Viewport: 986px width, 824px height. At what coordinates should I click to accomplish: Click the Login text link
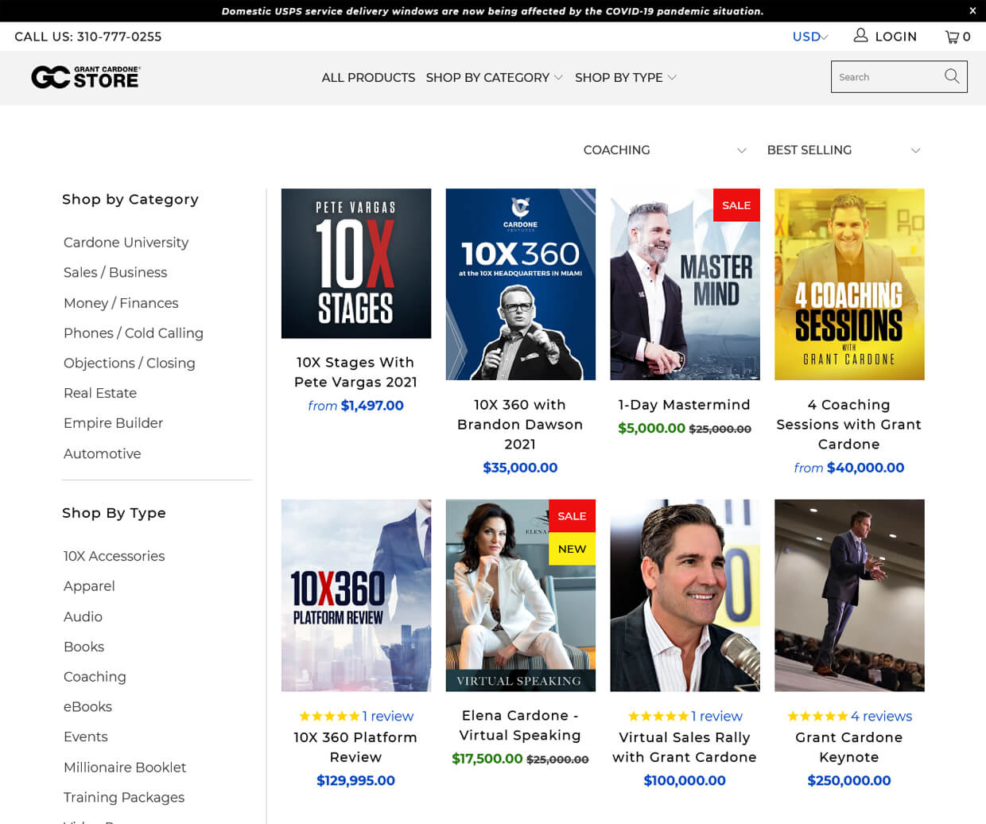click(895, 37)
